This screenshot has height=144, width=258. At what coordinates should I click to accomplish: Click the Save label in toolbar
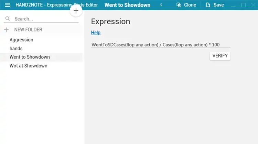click(219, 5)
